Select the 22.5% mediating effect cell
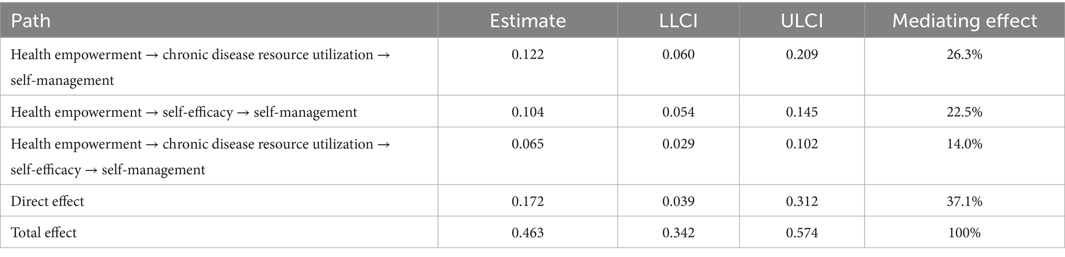The width and height of the screenshot is (1065, 257). pos(965,112)
